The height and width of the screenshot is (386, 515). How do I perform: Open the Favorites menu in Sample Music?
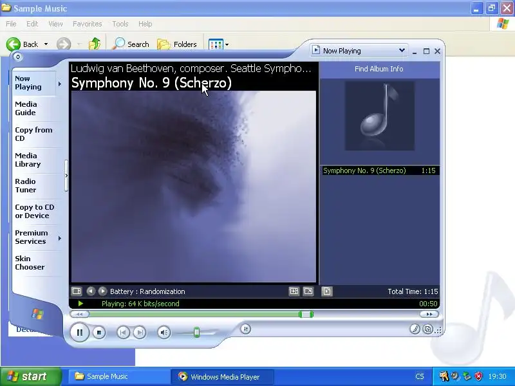point(88,24)
